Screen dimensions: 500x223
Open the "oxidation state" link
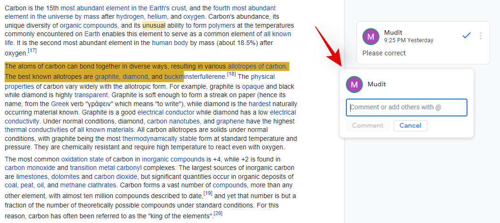[83, 159]
